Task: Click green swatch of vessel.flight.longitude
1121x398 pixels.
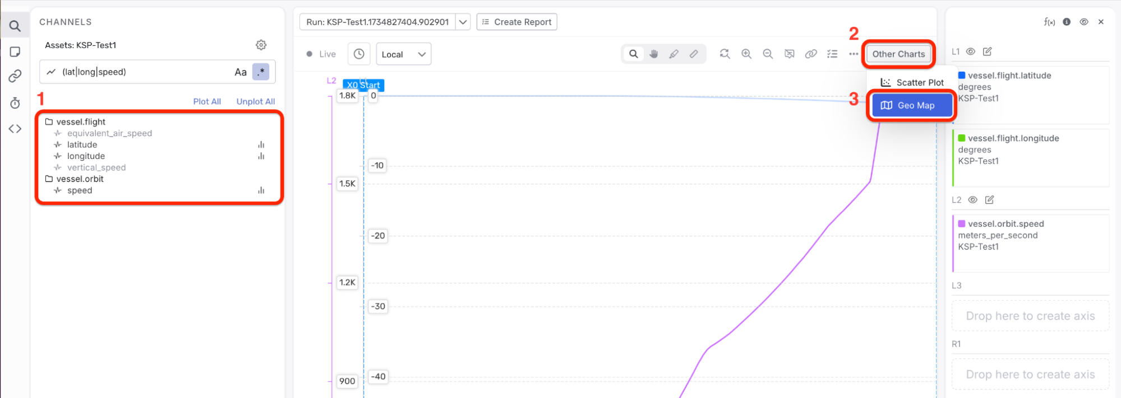Action: tap(962, 138)
